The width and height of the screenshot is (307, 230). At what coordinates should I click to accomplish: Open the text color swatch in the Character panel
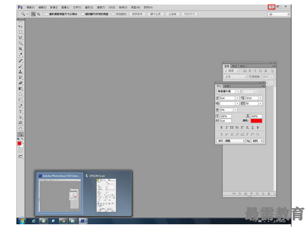tap(256, 121)
